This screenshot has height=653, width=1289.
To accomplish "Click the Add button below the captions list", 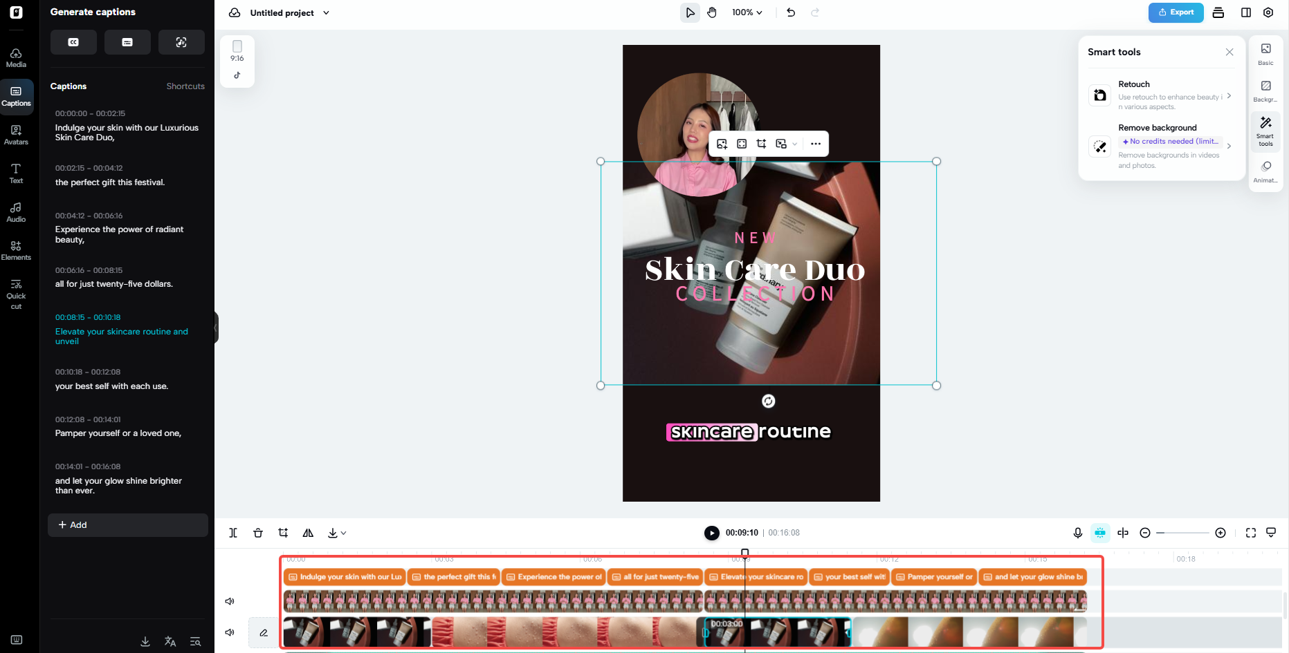I will tap(127, 524).
